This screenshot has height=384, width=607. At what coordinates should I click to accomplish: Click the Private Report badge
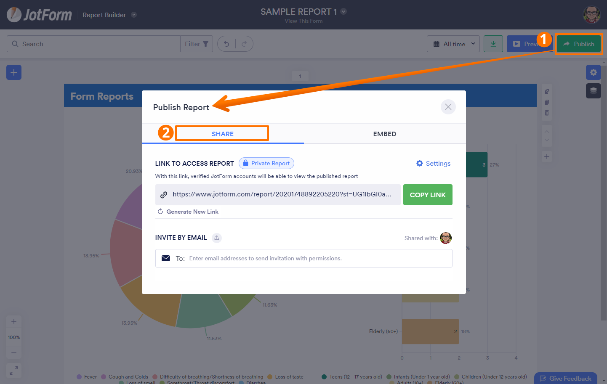(266, 163)
